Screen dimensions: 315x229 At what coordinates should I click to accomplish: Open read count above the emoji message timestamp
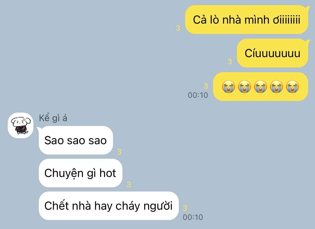(x=206, y=86)
